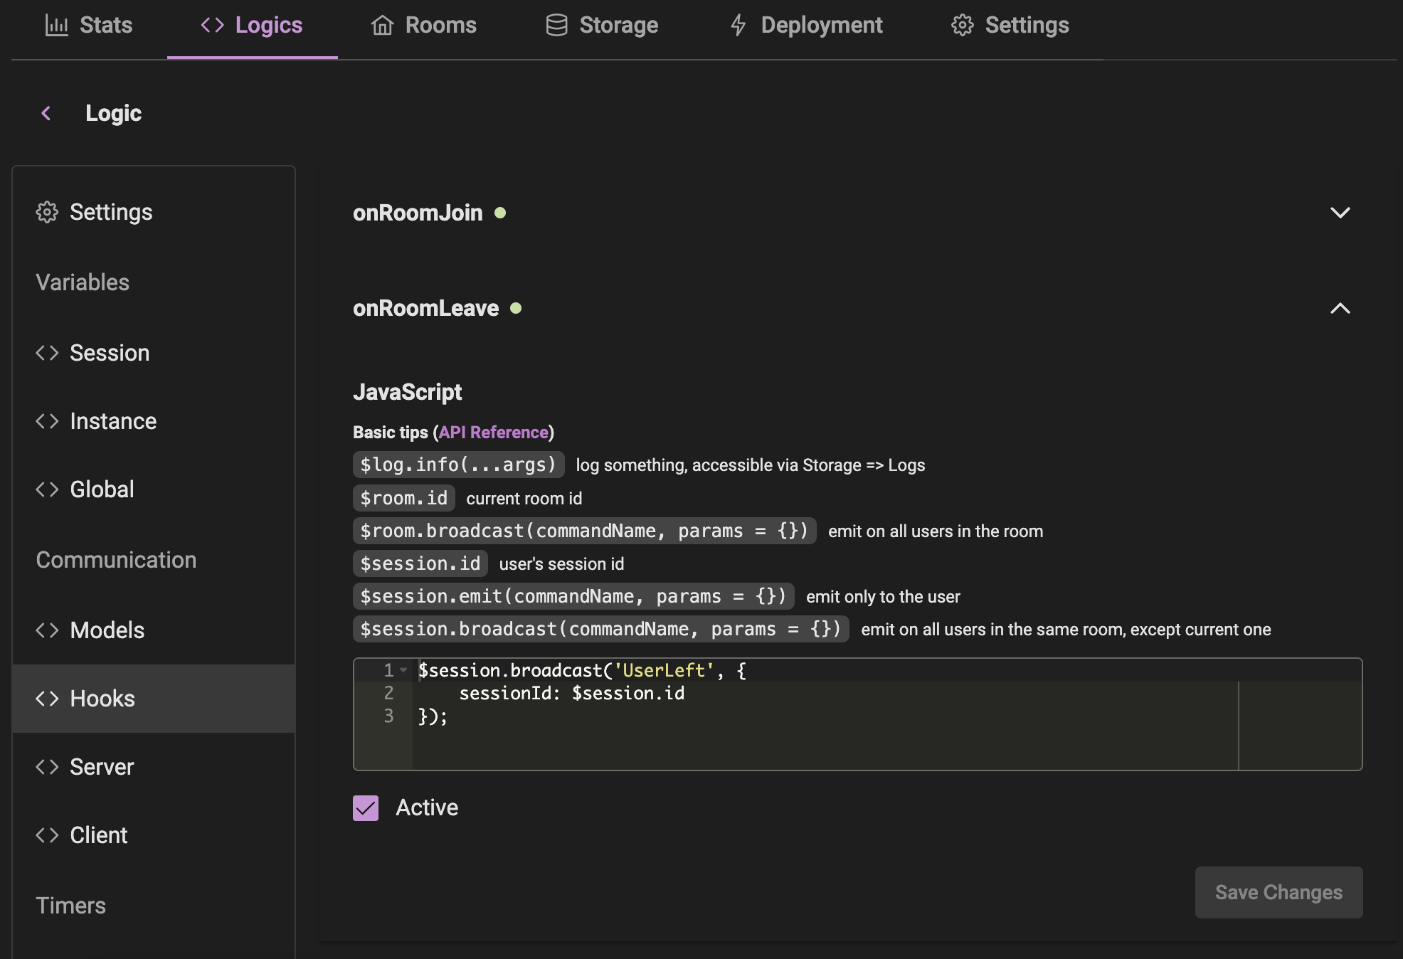
Task: Expand the onRoomJoin section chevron
Action: coord(1340,213)
